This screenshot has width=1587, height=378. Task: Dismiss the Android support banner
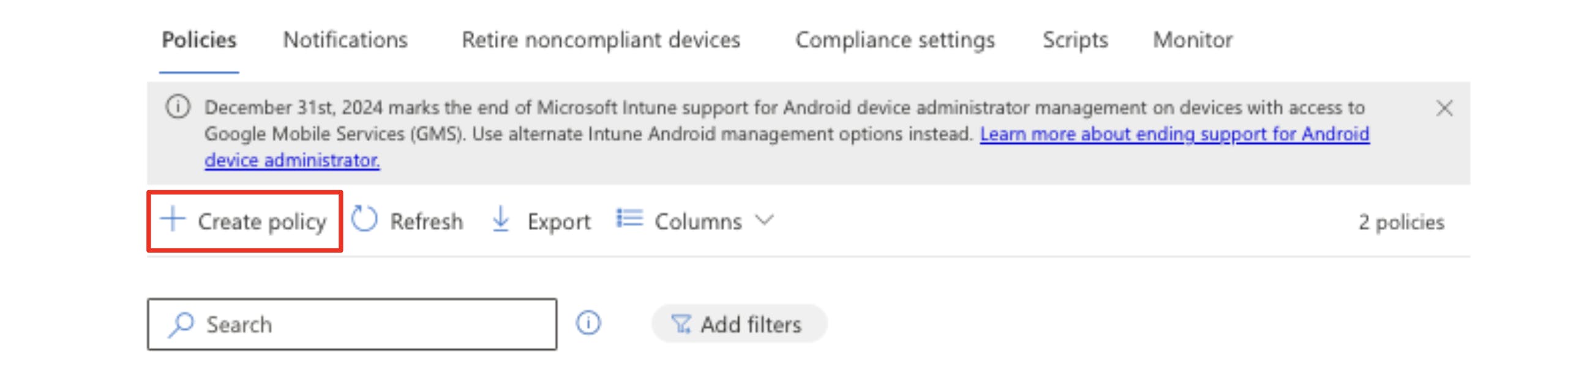point(1444,108)
